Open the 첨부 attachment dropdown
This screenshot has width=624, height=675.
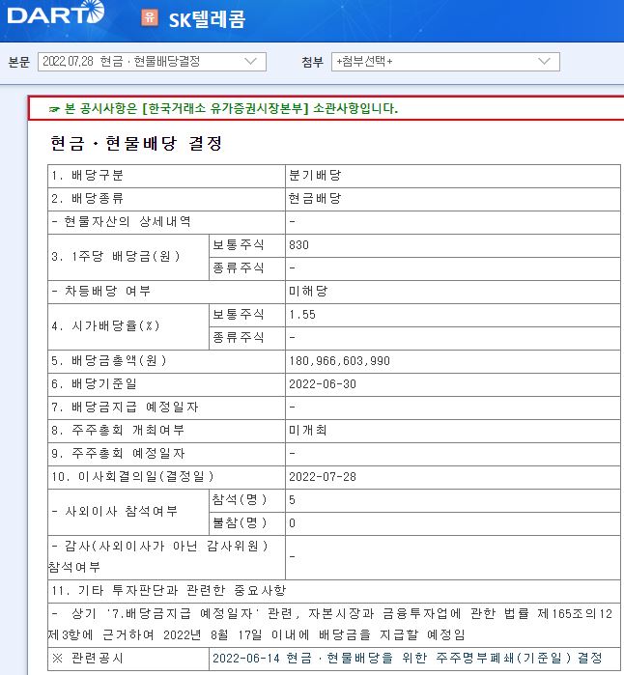coord(445,62)
